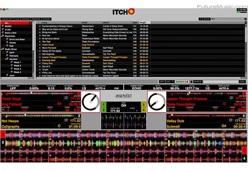Viewport: 248px width, 171px height.
Task: Click the Week 1 crate icon
Action: [x=12, y=62]
